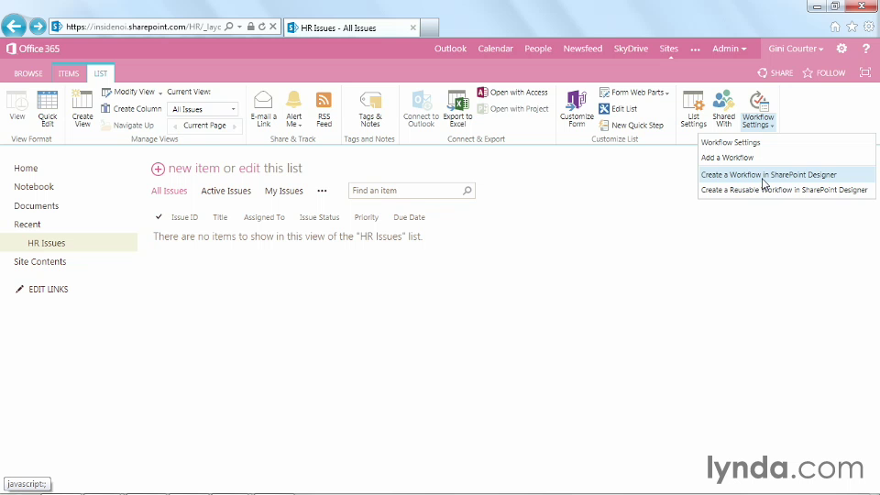Open the Active Issues view

tap(225, 191)
